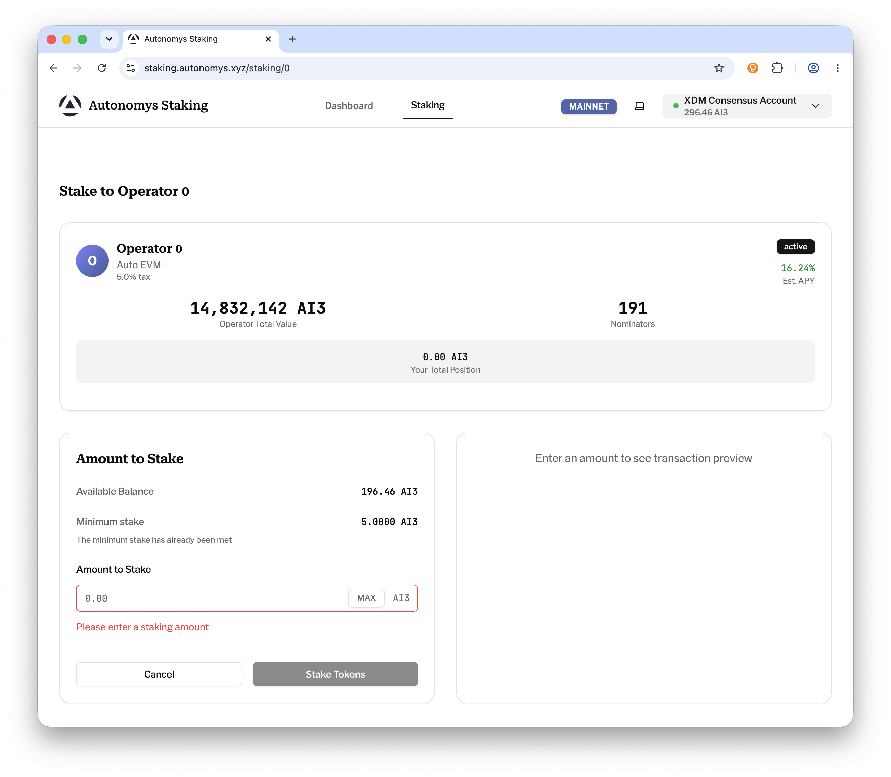Click the 14,832,142 AI3 total value
This screenshot has width=891, height=777.
click(257, 308)
